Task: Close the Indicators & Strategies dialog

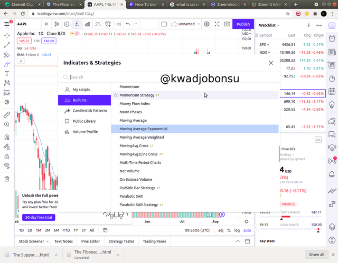Action: pyautogui.click(x=271, y=63)
